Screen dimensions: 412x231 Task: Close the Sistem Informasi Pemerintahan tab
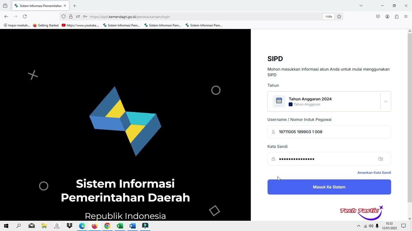pos(65,6)
